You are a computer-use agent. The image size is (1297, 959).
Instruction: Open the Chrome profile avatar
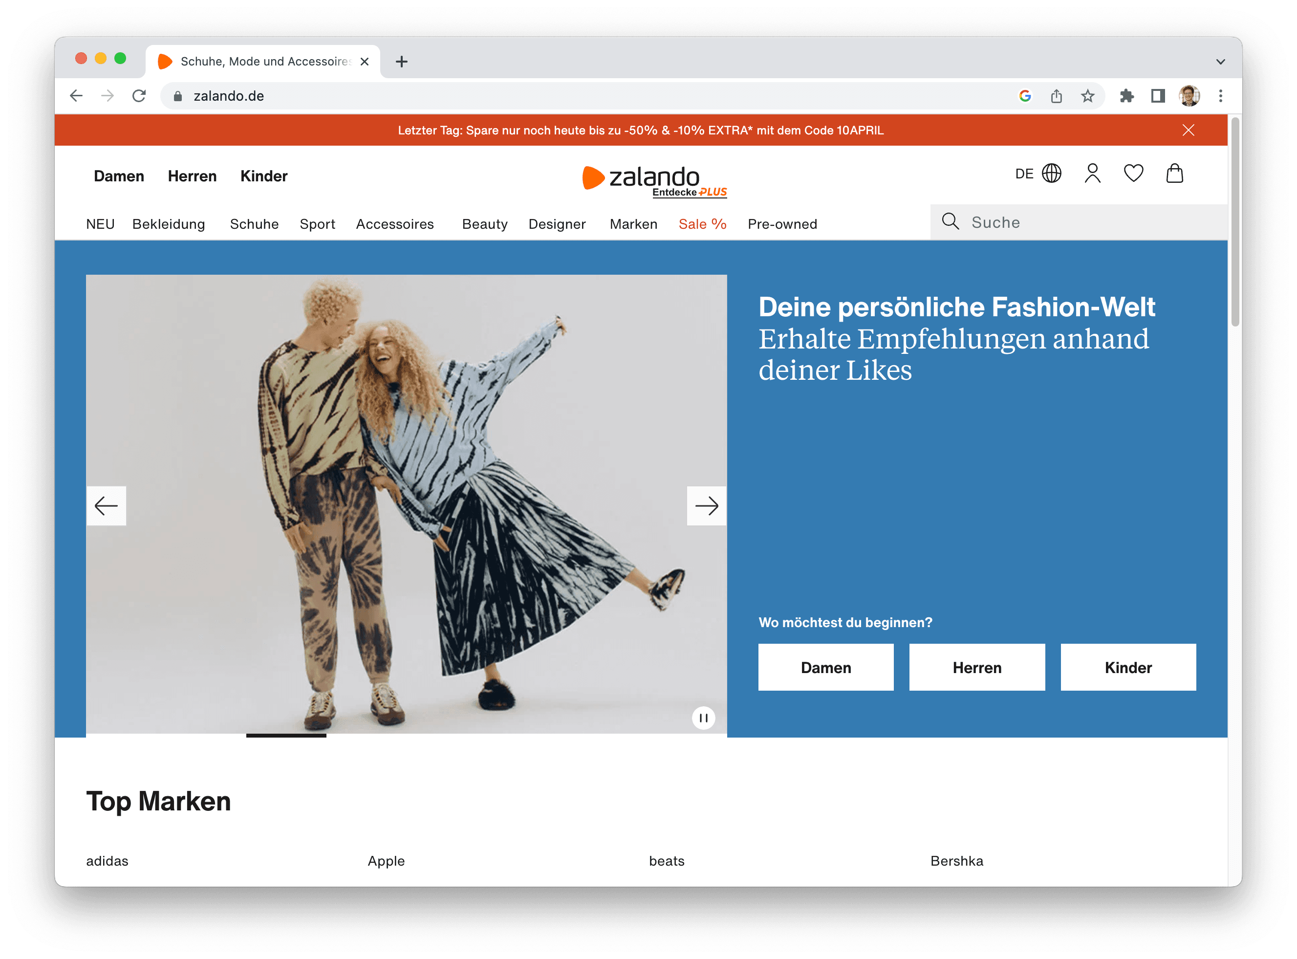tap(1189, 96)
